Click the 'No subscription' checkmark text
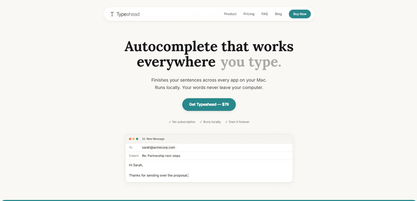Screen dimensions: 417x201 click(182, 122)
